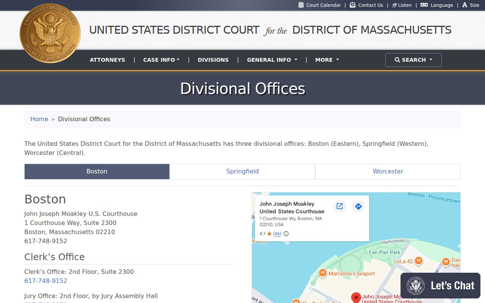Click the 'Jury Office: 2nd Floor' text line

click(91, 296)
